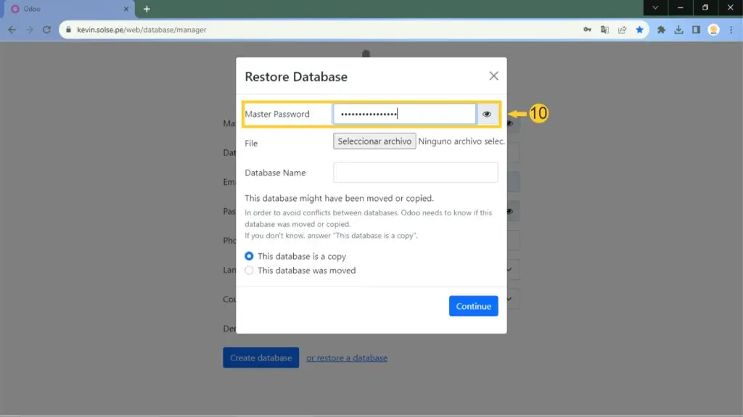Focus the Database Name input field
The height and width of the screenshot is (417, 743).
(x=415, y=173)
